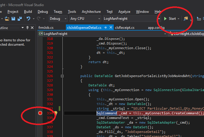Screen dimensions: 204x137
Task: Expand the Redo history dropdown arrow
Action: click(44, 19)
